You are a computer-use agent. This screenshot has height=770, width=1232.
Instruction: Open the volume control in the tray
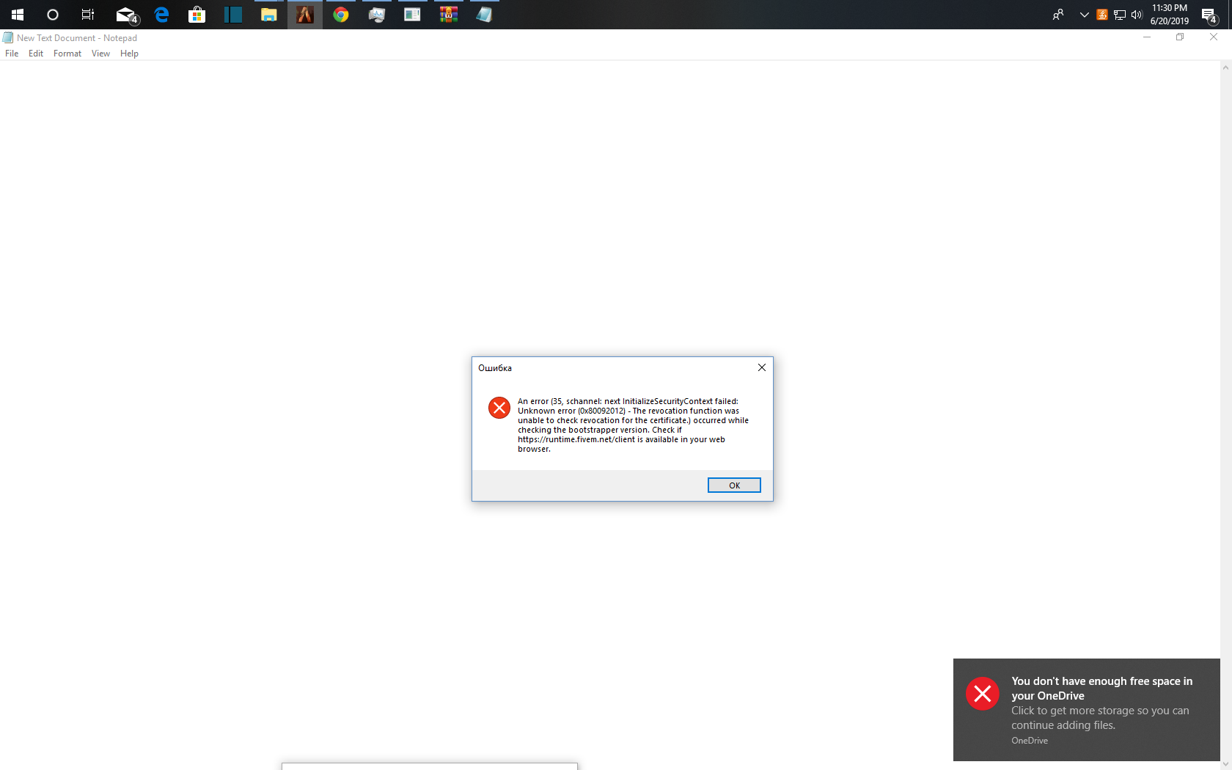pyautogui.click(x=1137, y=15)
